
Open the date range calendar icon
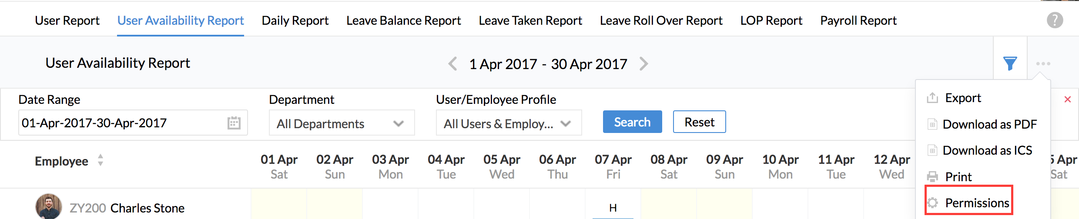coord(234,123)
